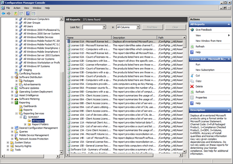This screenshot has width=233, height=164.
Task: Click the Clear button
Action: [x=175, y=27]
